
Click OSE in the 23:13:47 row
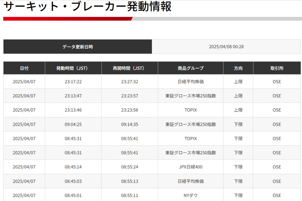(277, 96)
